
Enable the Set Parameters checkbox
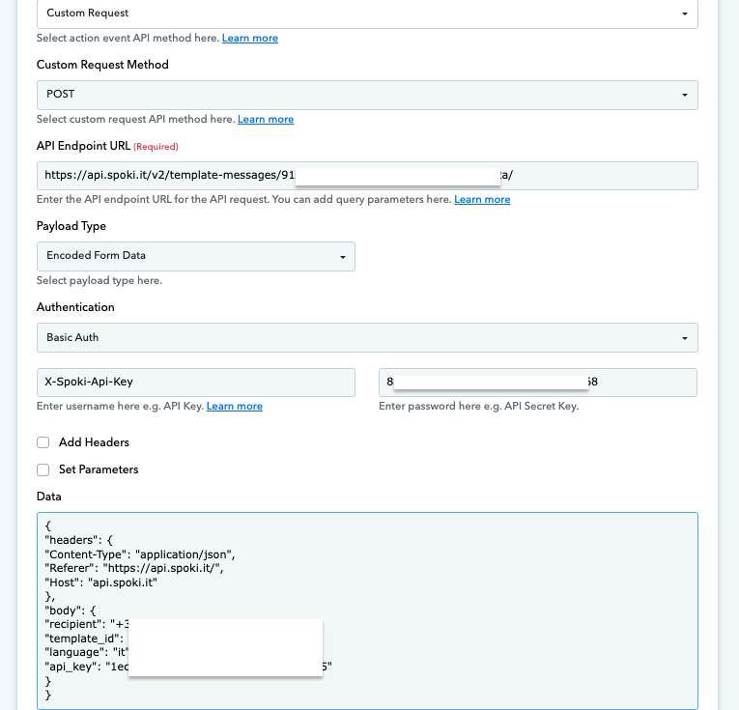43,469
